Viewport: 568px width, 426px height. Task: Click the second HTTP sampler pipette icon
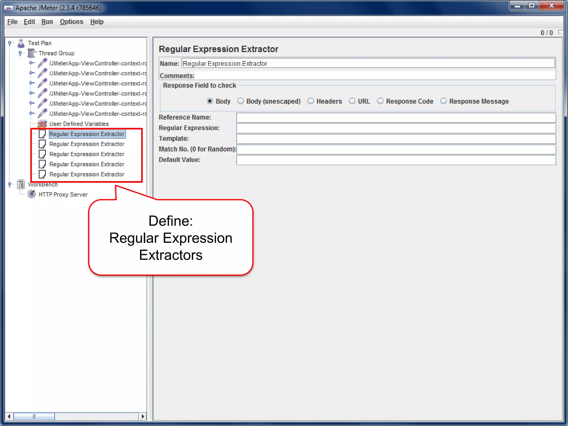tap(42, 73)
